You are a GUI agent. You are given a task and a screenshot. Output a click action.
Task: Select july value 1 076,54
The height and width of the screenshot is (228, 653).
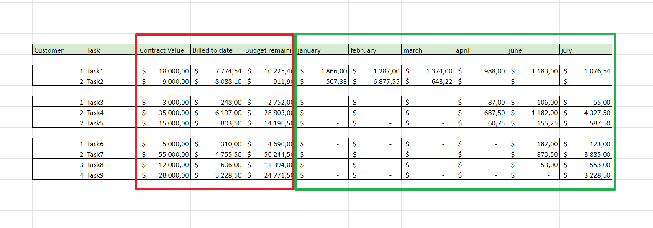(586, 70)
